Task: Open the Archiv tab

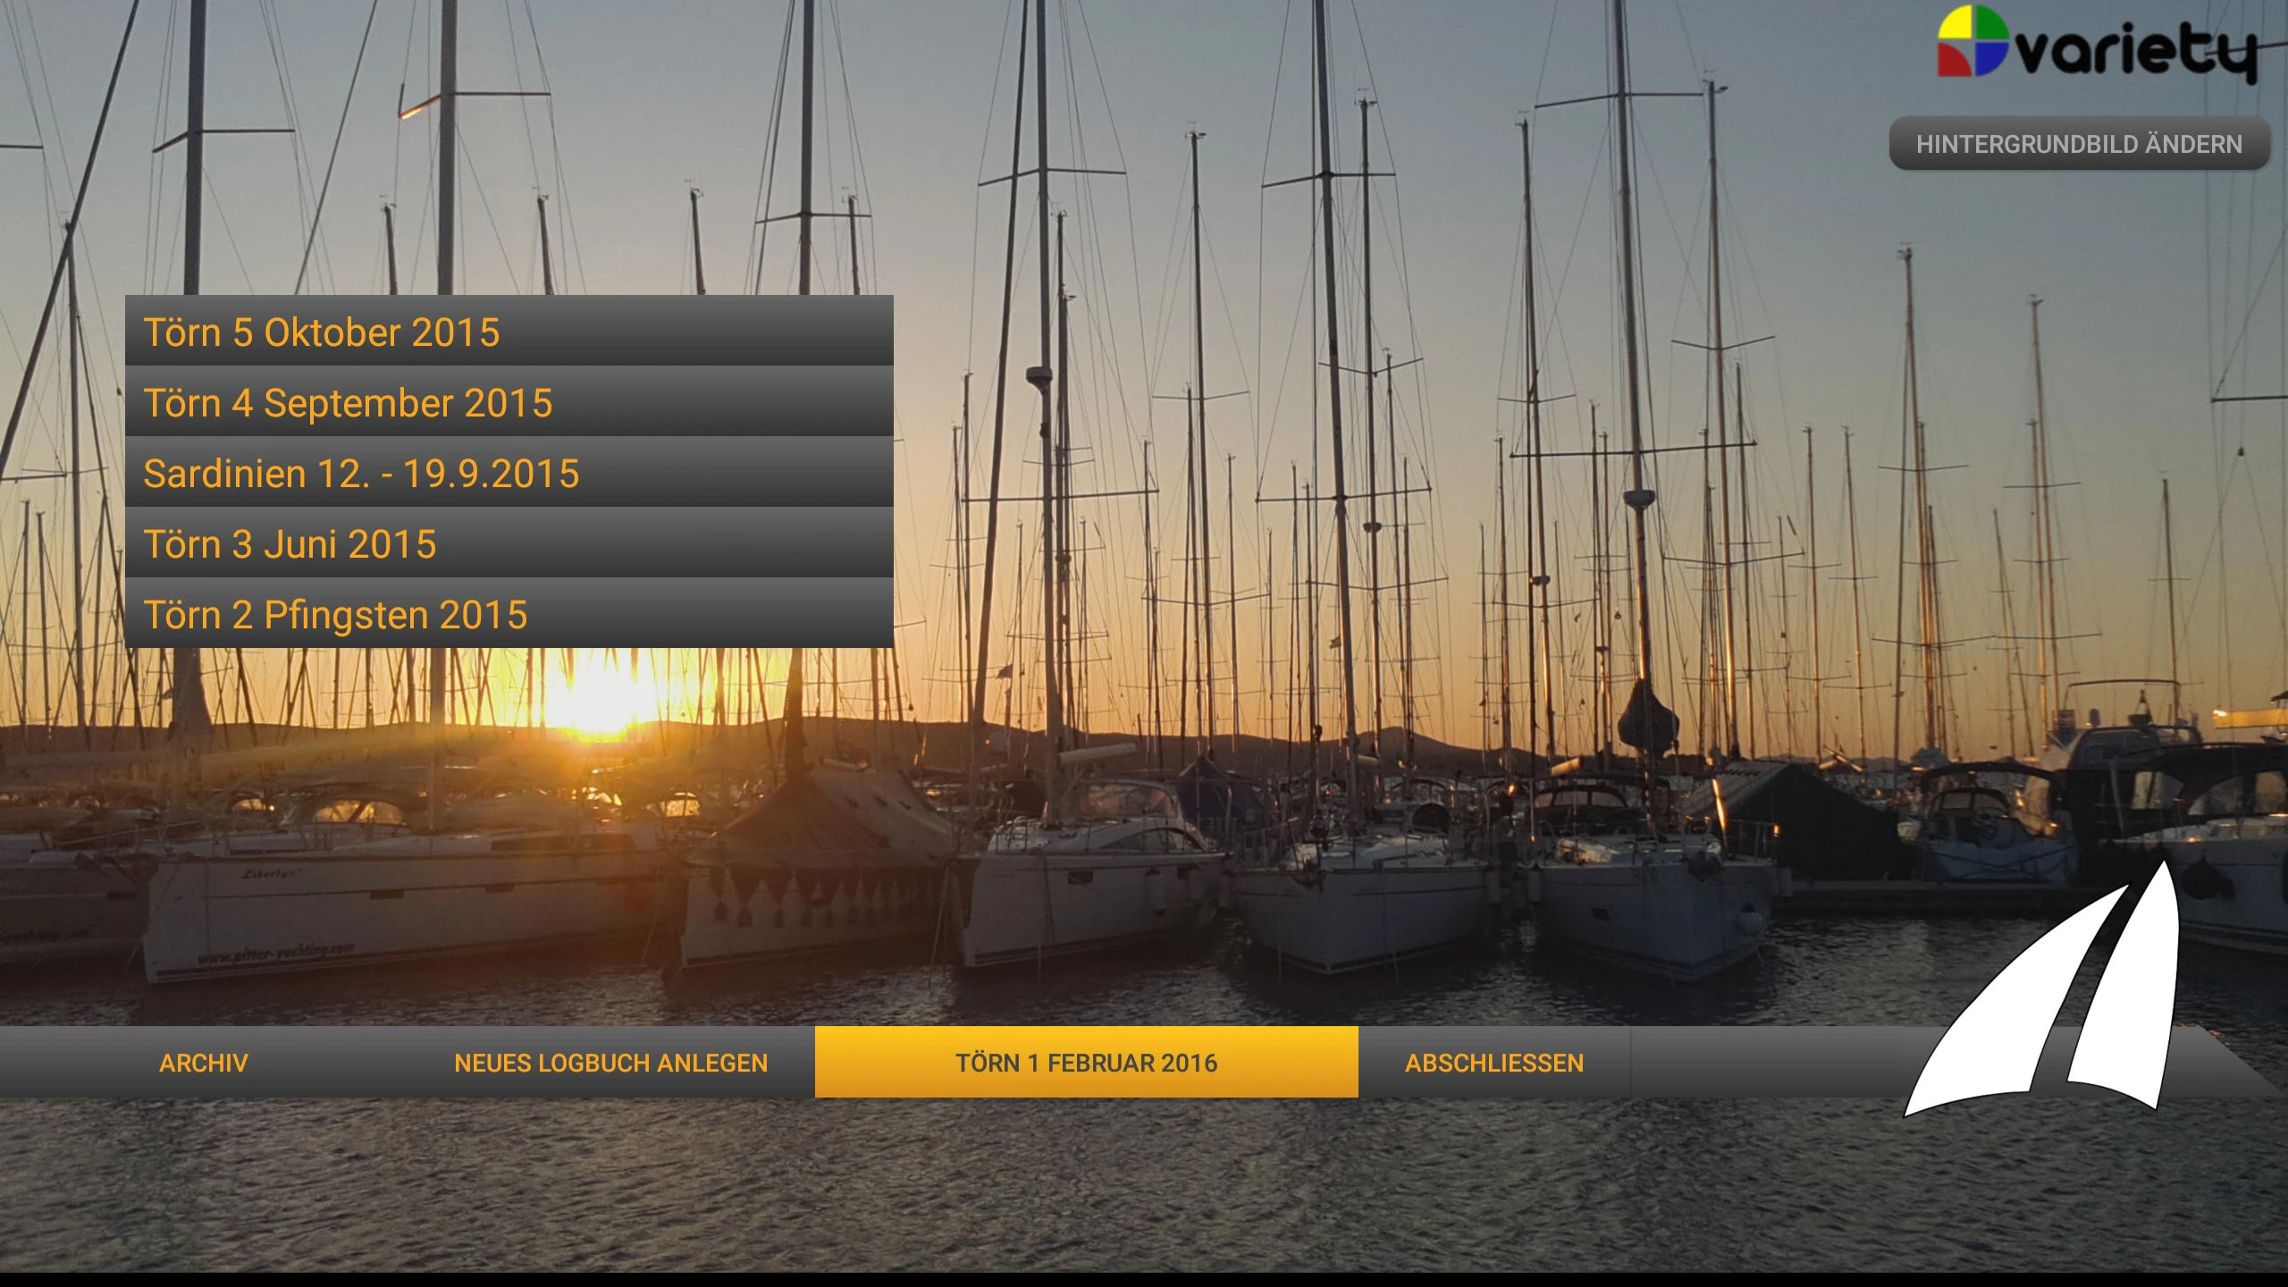Action: [204, 1063]
